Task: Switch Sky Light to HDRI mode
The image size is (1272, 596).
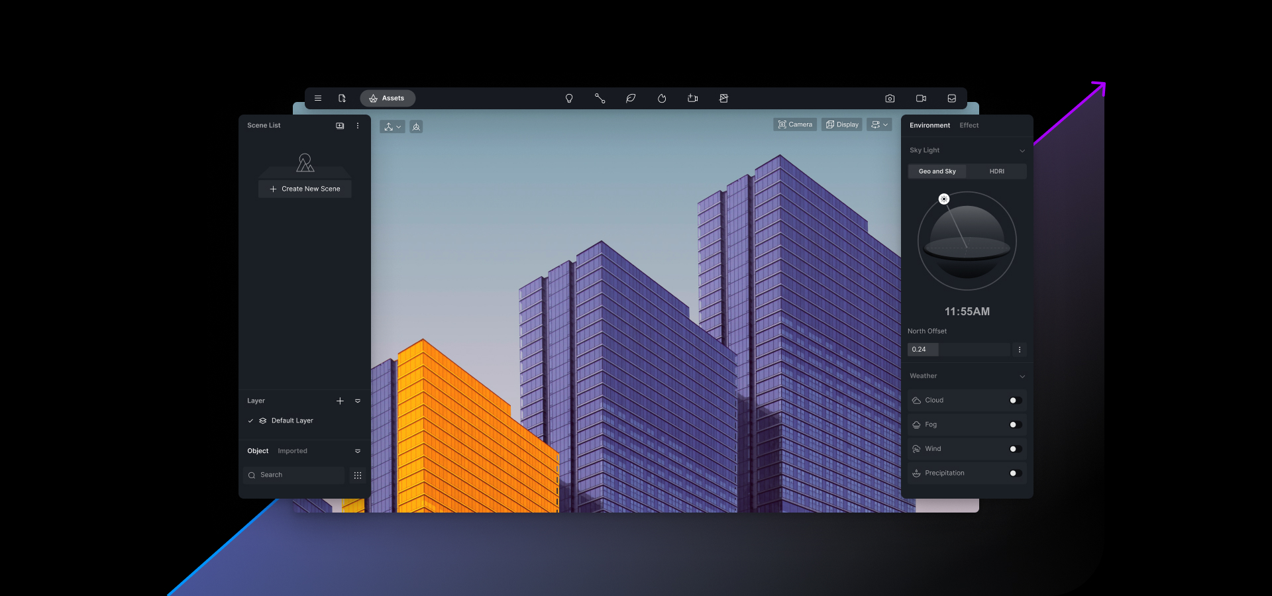Action: pyautogui.click(x=996, y=171)
